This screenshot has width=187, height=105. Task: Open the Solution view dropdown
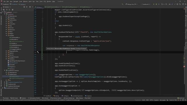[x=7, y=7]
